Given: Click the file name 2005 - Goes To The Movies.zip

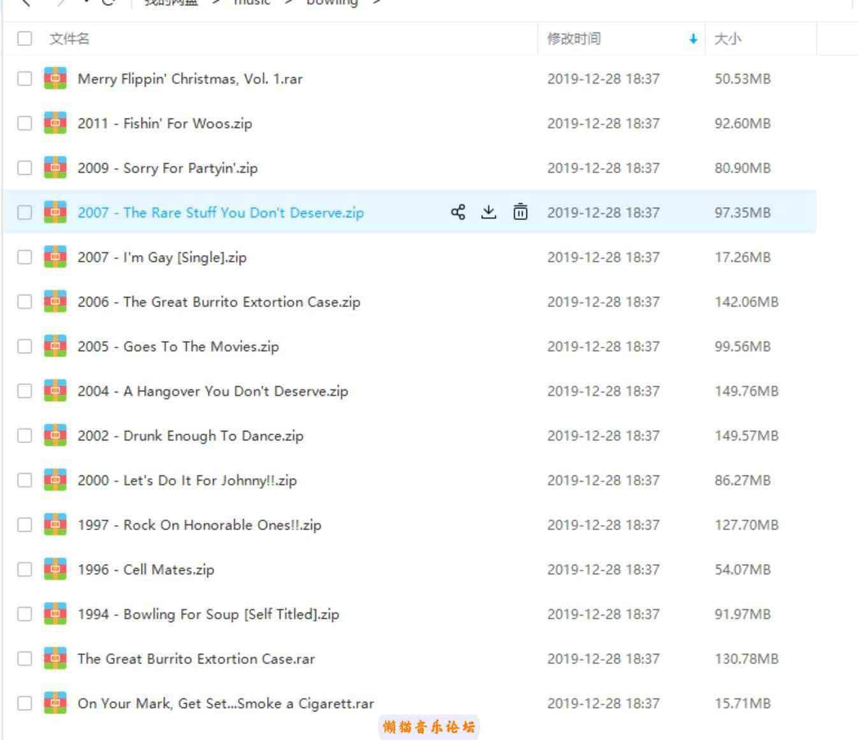Looking at the screenshot, I should [178, 347].
